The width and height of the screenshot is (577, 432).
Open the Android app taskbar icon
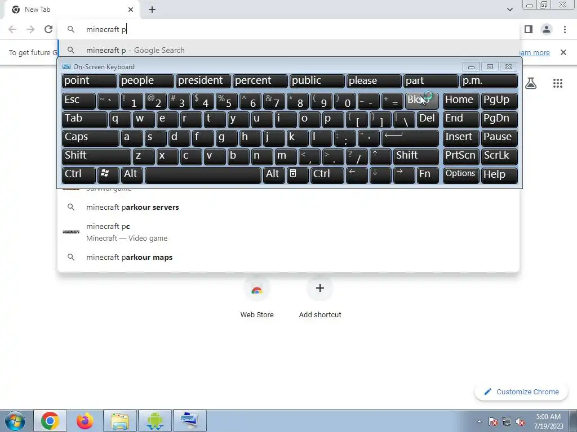point(154,421)
